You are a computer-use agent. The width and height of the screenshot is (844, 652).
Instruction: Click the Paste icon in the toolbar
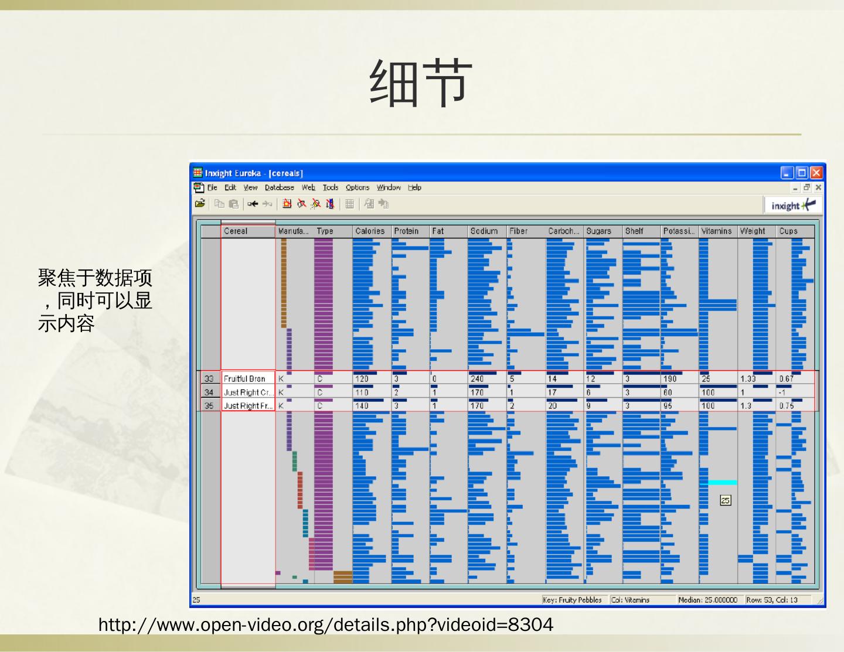(233, 204)
